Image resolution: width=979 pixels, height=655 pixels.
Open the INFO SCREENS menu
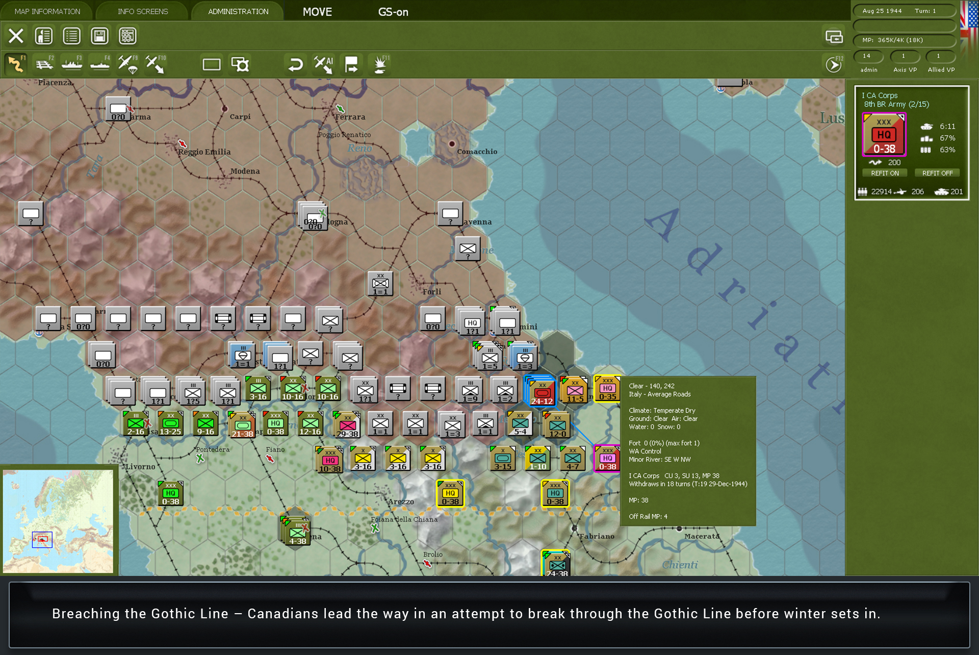[x=142, y=11]
